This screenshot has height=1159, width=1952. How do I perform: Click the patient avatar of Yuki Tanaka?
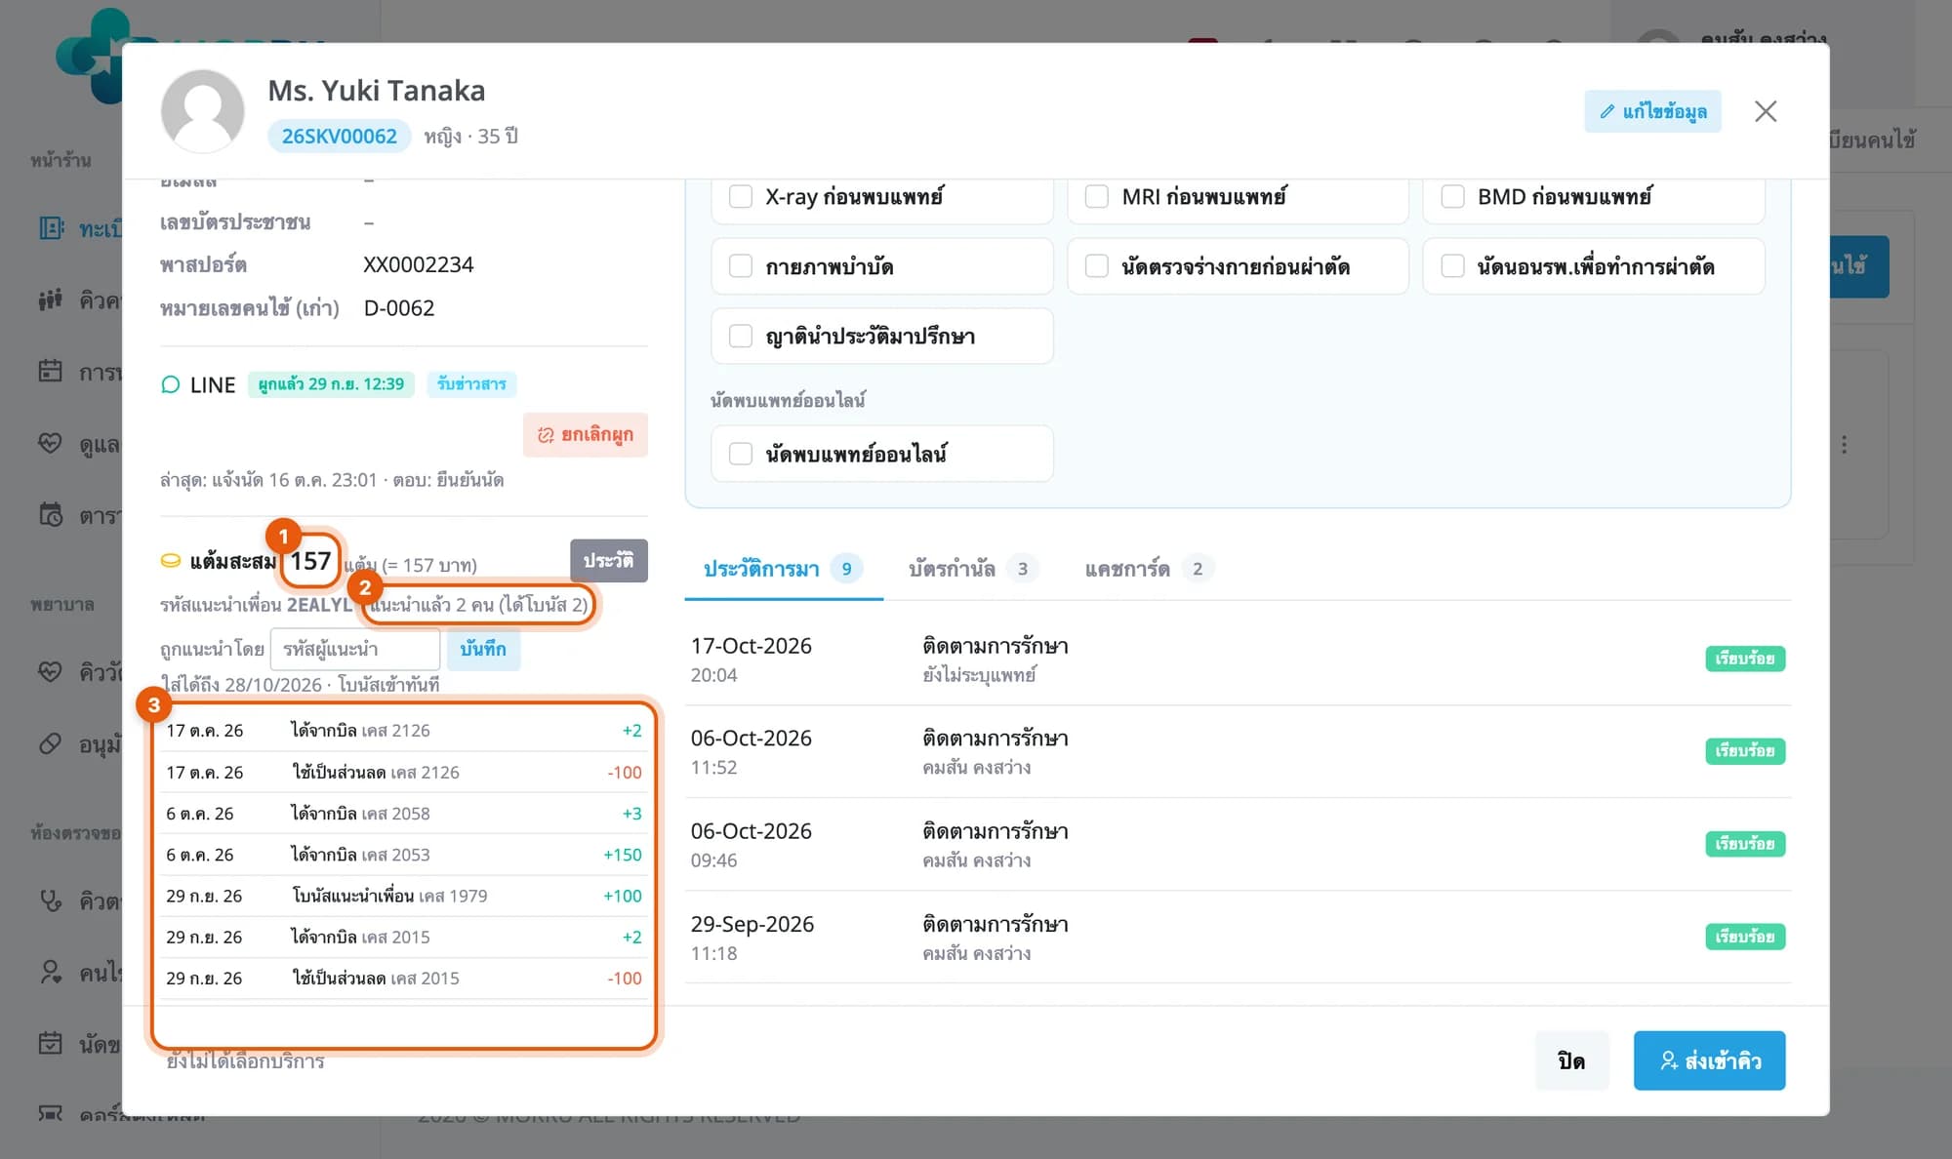[202, 111]
